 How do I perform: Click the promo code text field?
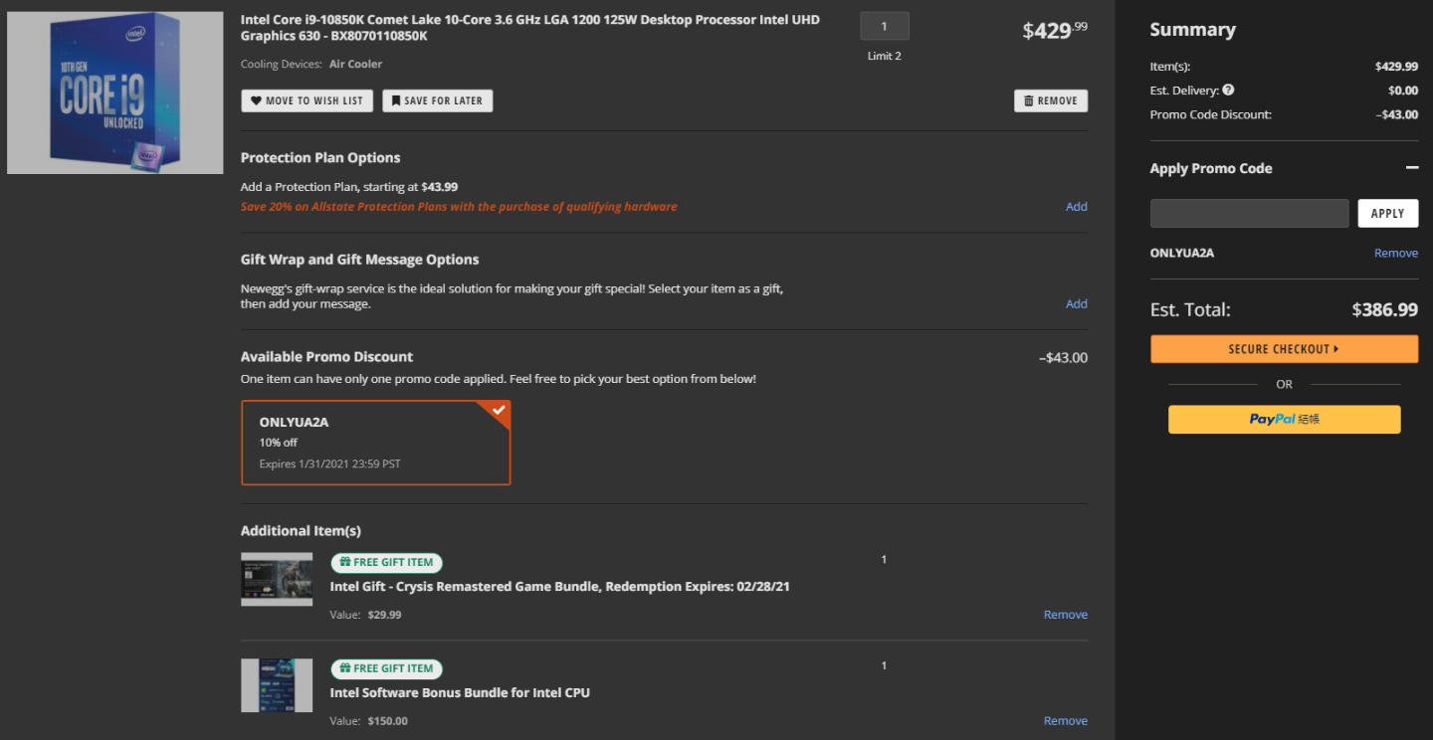point(1250,214)
